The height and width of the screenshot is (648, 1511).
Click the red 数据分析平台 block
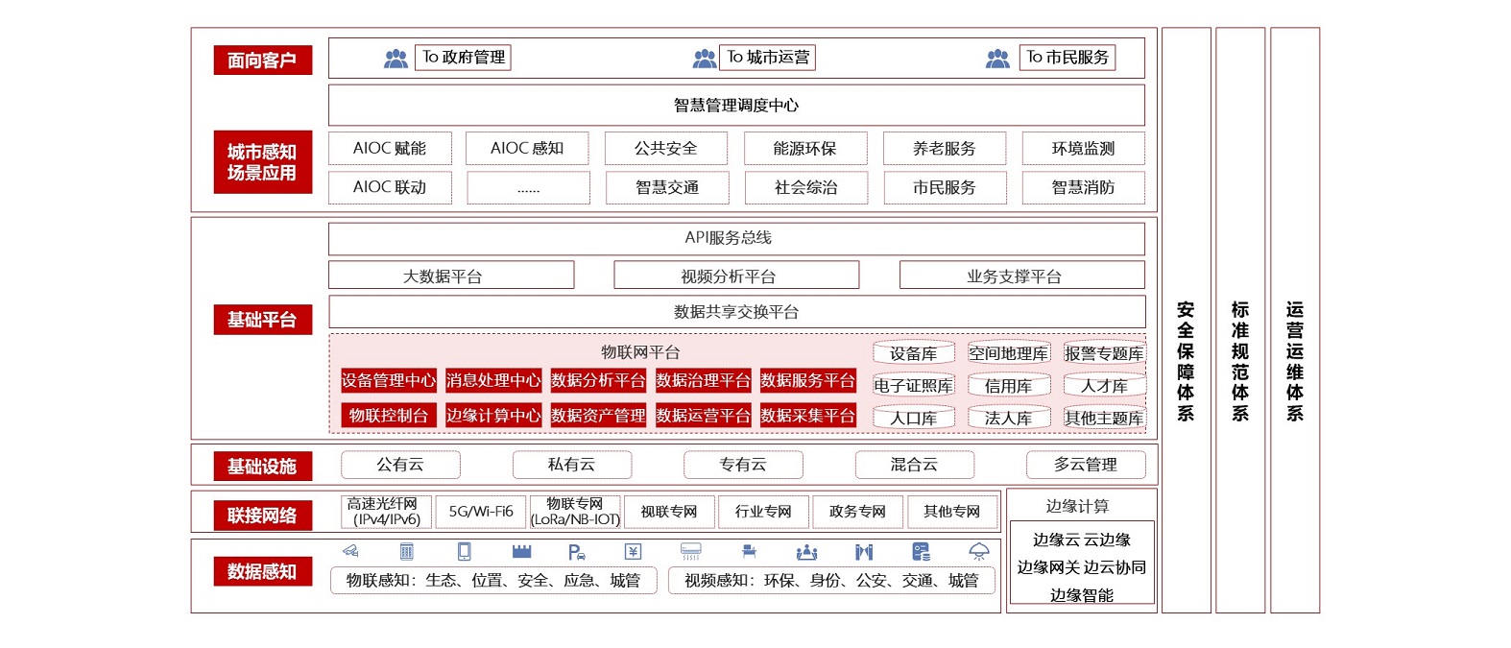coord(598,380)
